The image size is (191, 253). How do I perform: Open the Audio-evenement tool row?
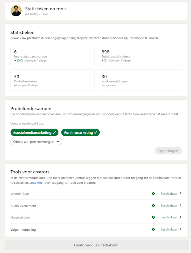[96, 206]
